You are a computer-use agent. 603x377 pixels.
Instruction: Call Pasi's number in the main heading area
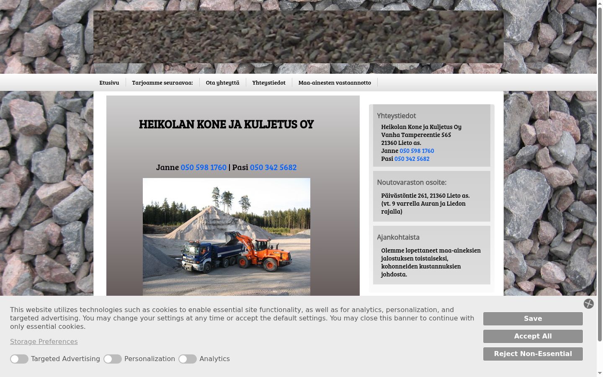[273, 168]
